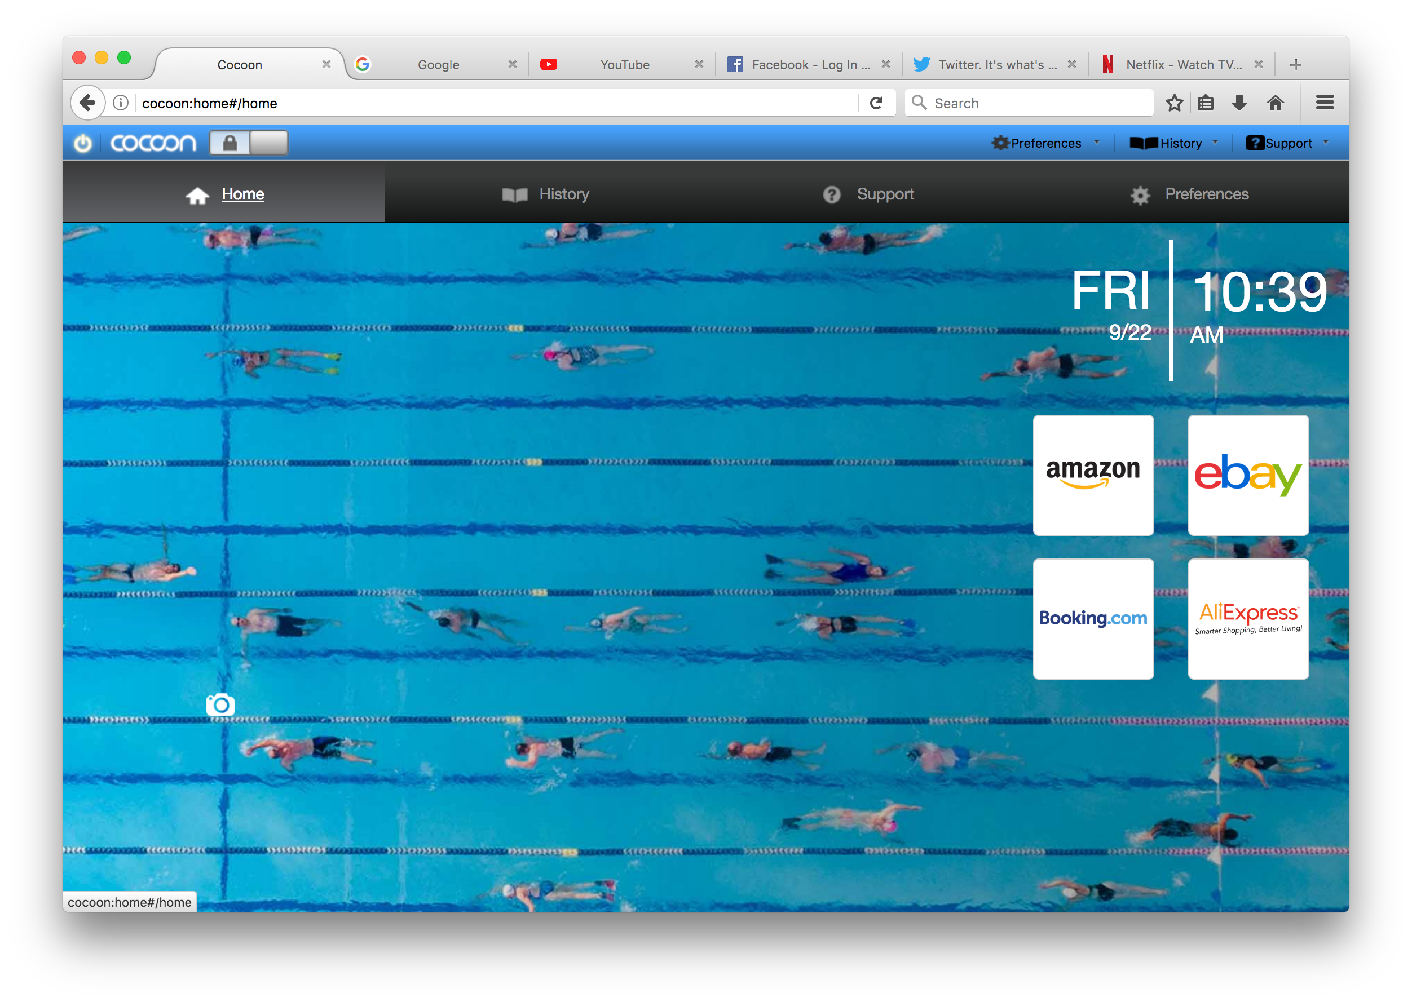1412x1002 pixels.
Task: Click the browser home icon
Action: click(1276, 103)
